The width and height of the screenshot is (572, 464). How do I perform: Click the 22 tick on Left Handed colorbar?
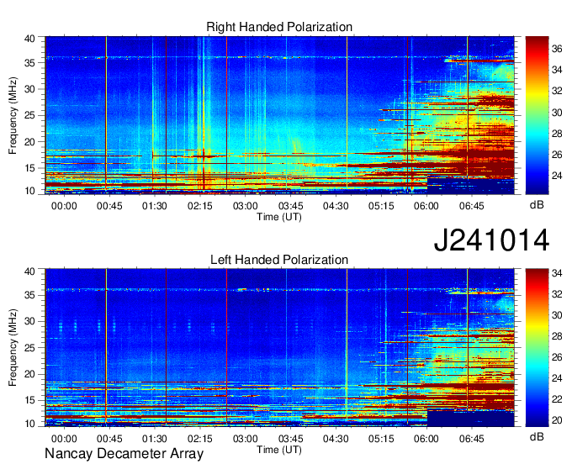(557, 399)
